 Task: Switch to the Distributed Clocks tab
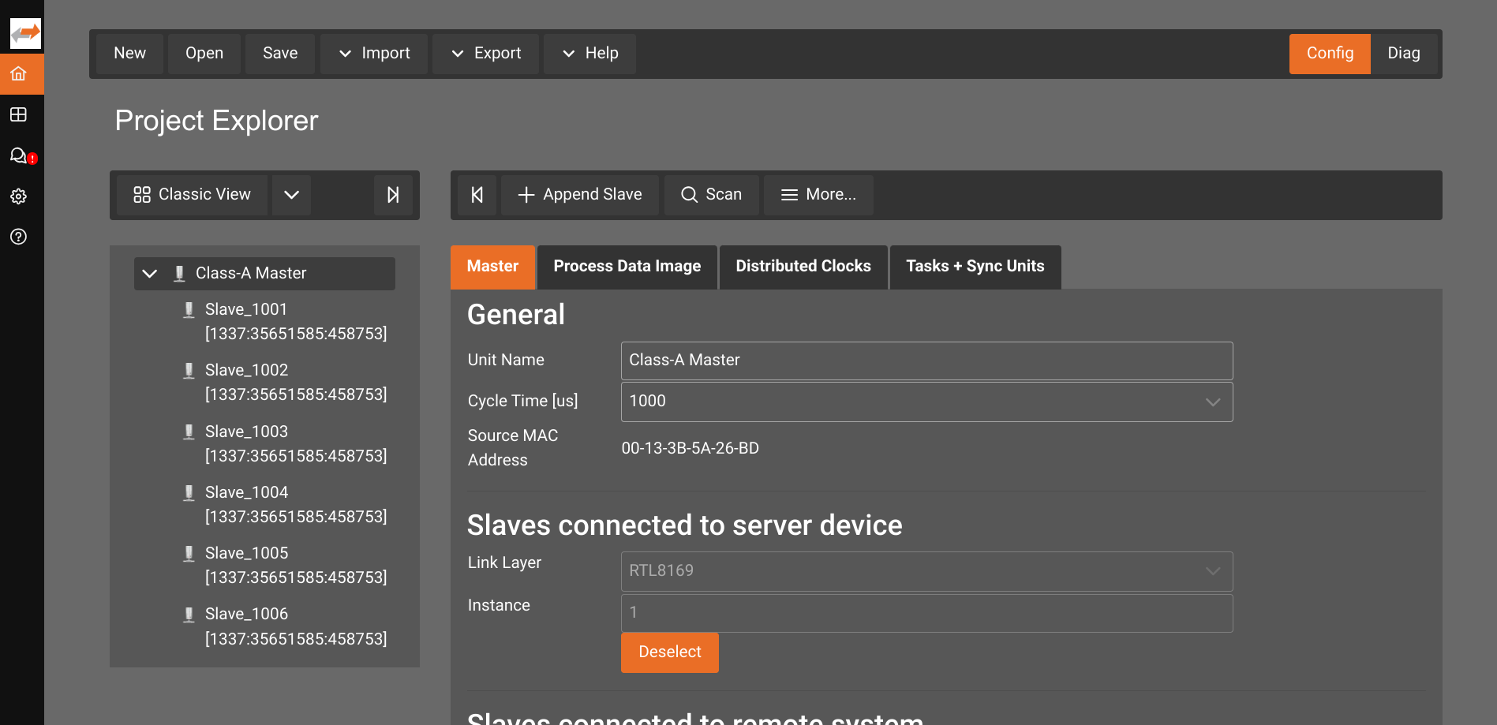point(803,267)
